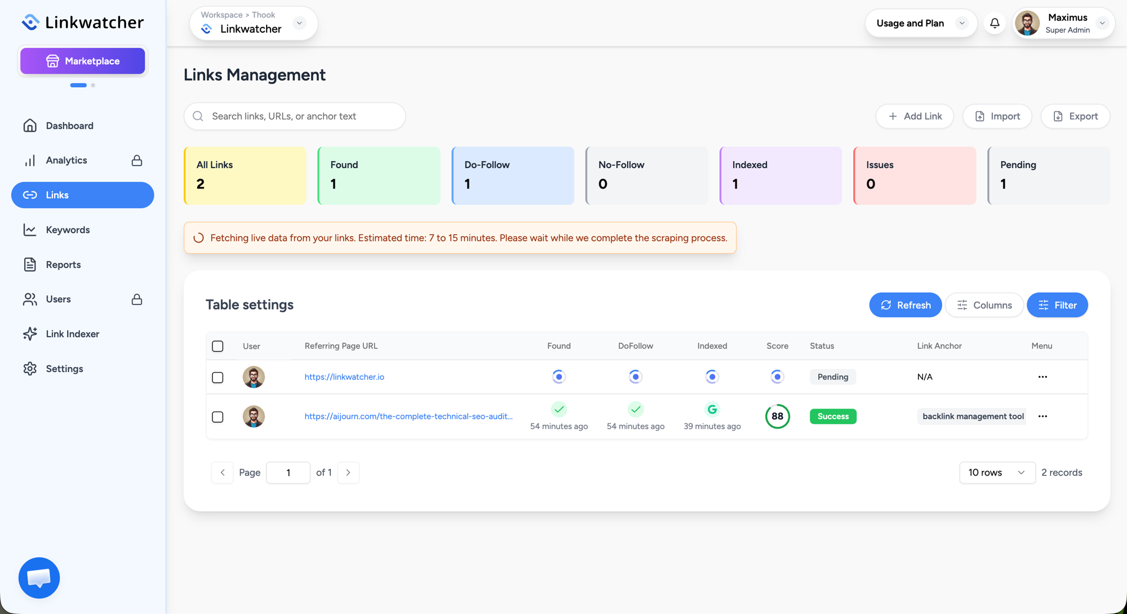
Task: Click the Import button
Action: pyautogui.click(x=997, y=116)
